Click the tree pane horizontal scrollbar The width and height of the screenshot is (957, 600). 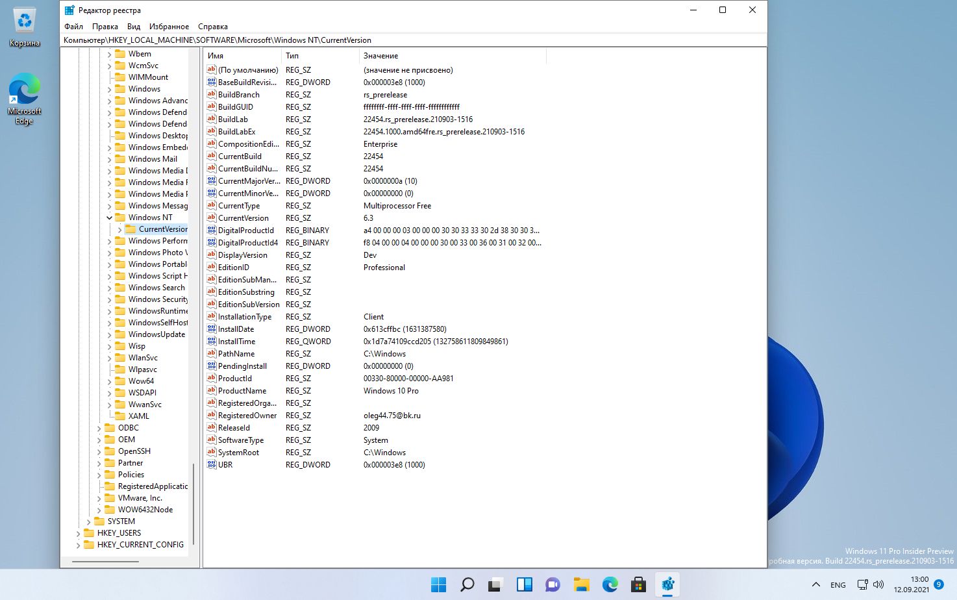click(x=105, y=562)
